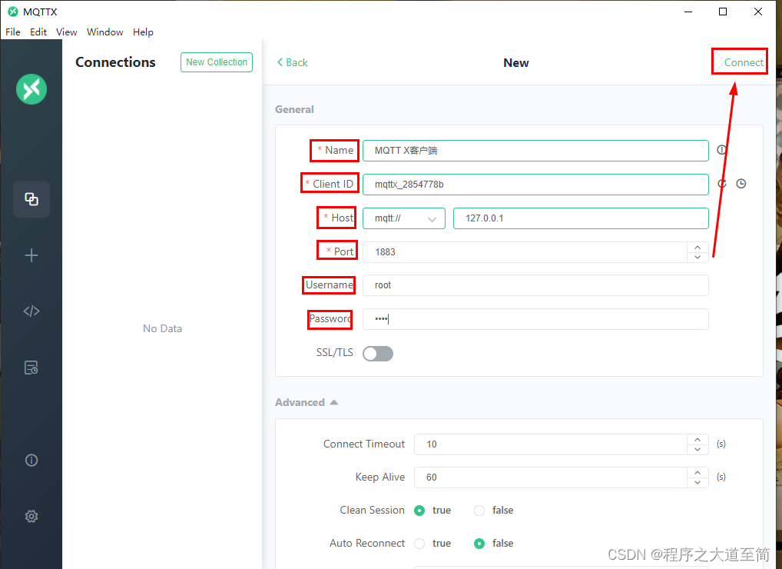Open the Connections page sidebar icon
The height and width of the screenshot is (569, 782).
31,199
